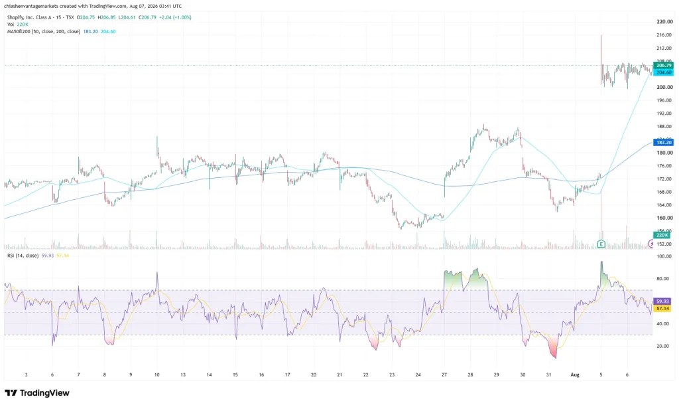Click the cyan 204.60 price axis tag
This screenshot has width=679, height=405.
coord(663,72)
